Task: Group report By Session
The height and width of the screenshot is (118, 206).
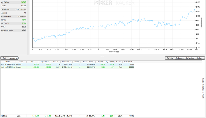Action: 190,58
